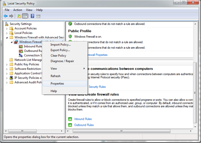Select Diagnose / Repair in context menu
Viewport: 201px width, 143px height.
(x=65, y=61)
